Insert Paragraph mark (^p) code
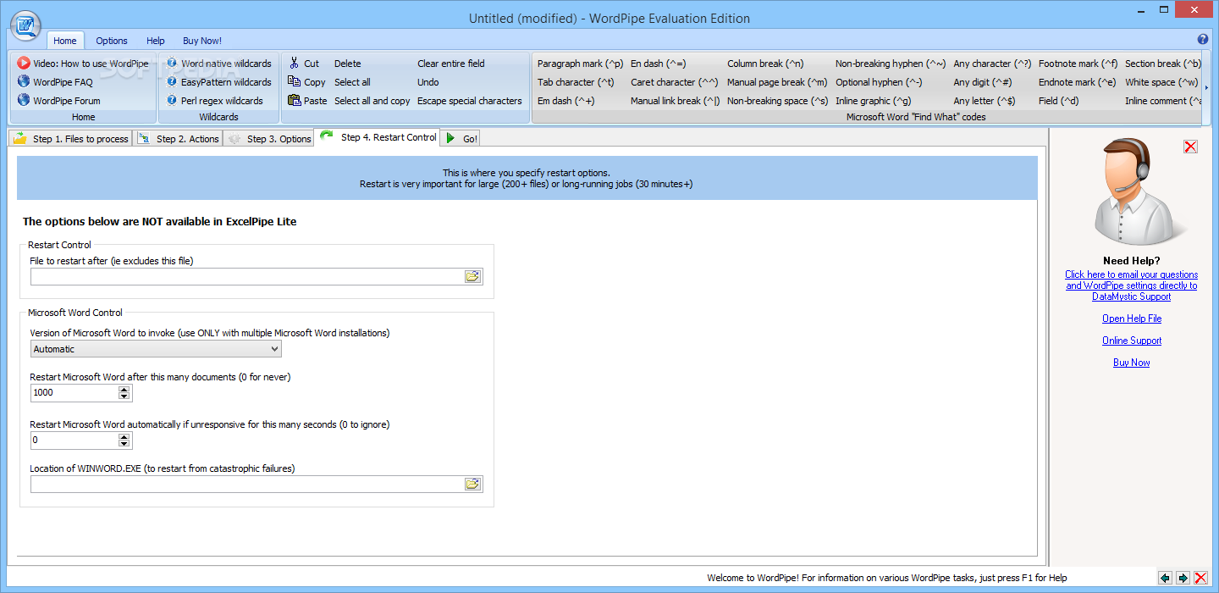 [580, 64]
